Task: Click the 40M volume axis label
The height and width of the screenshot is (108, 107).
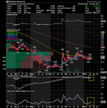Action: (x=4, y=57)
